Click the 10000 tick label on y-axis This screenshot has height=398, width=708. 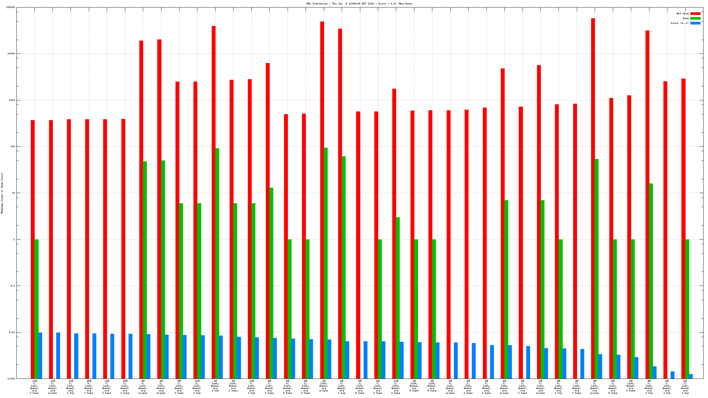[11, 54]
